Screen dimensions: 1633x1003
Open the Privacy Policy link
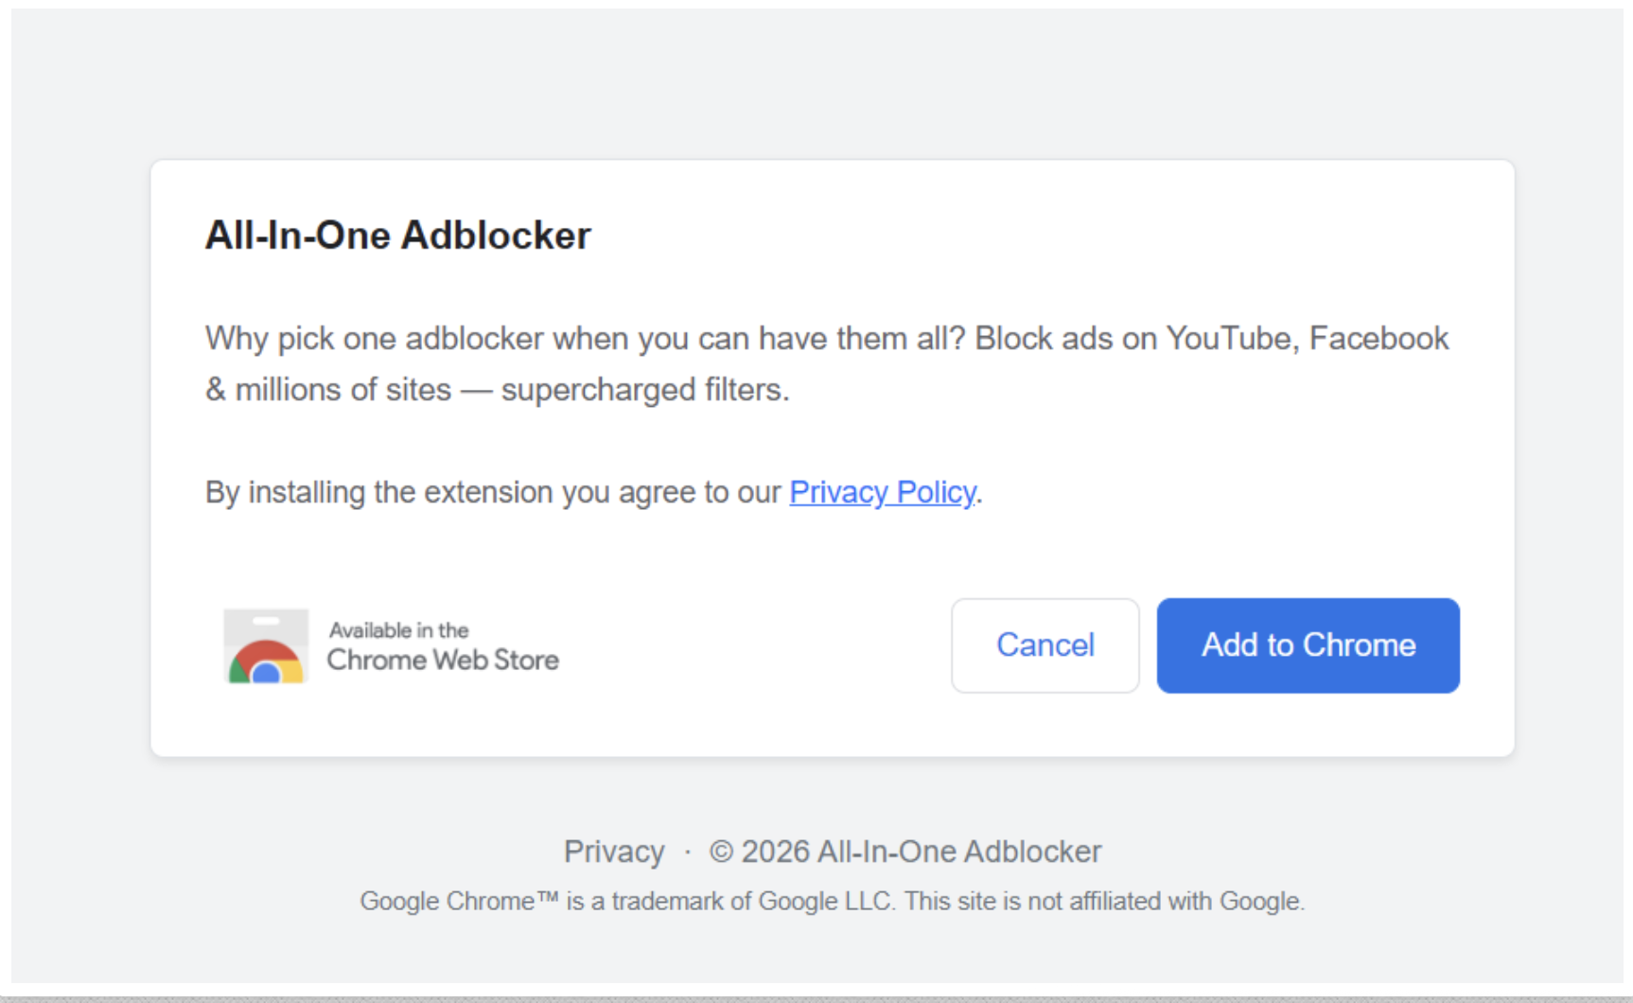883,492
